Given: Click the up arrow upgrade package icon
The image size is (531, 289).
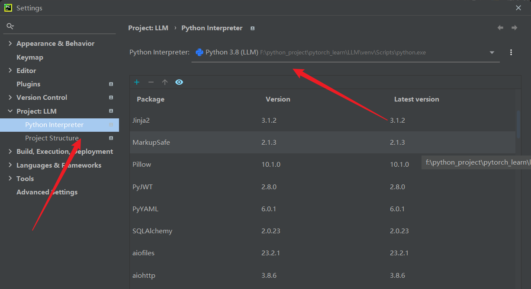Looking at the screenshot, I should tap(164, 82).
